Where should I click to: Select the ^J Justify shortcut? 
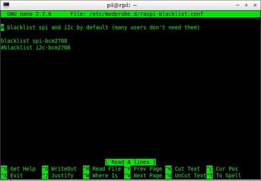pos(58,176)
